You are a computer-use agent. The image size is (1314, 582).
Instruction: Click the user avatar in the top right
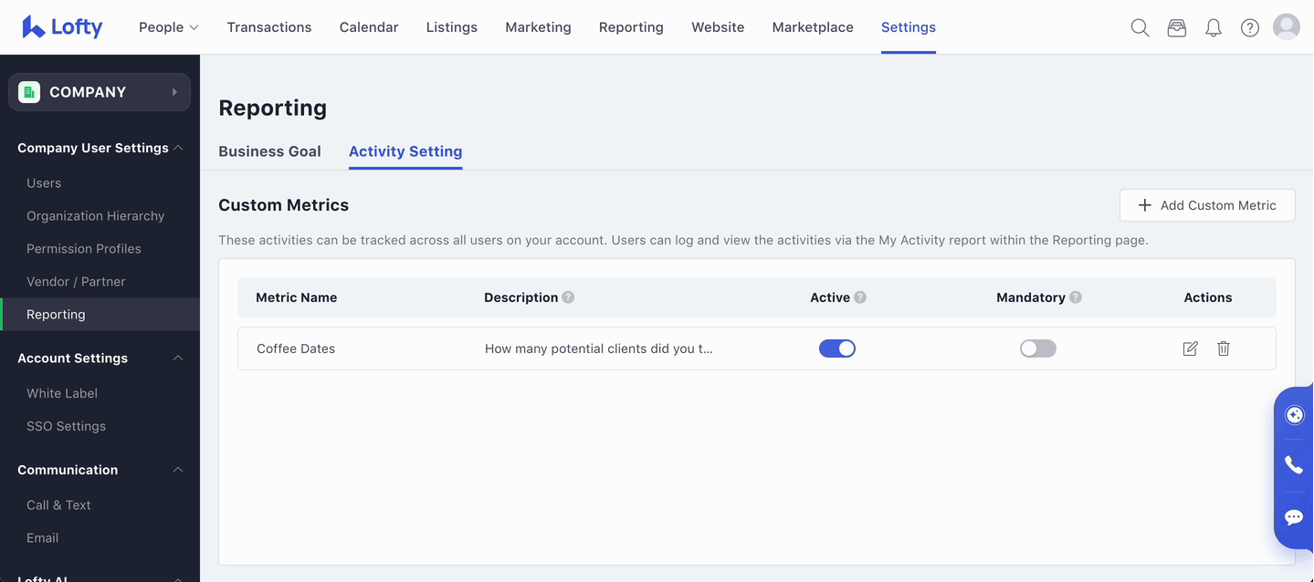click(x=1287, y=27)
